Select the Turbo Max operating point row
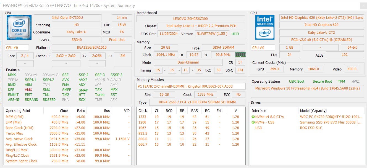This screenshot has height=168, width=367. (68, 133)
